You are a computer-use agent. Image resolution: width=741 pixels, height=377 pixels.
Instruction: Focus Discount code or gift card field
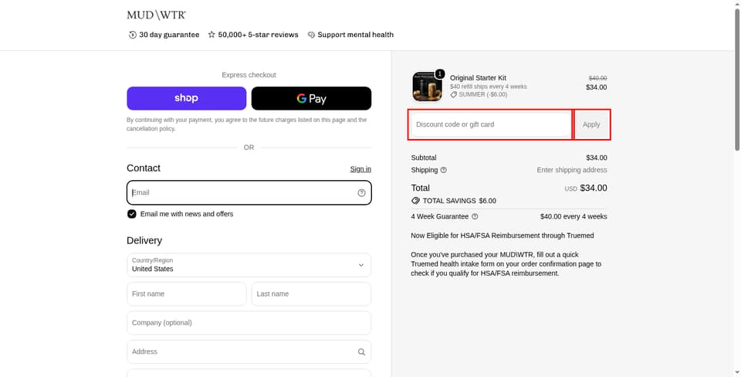tap(491, 124)
